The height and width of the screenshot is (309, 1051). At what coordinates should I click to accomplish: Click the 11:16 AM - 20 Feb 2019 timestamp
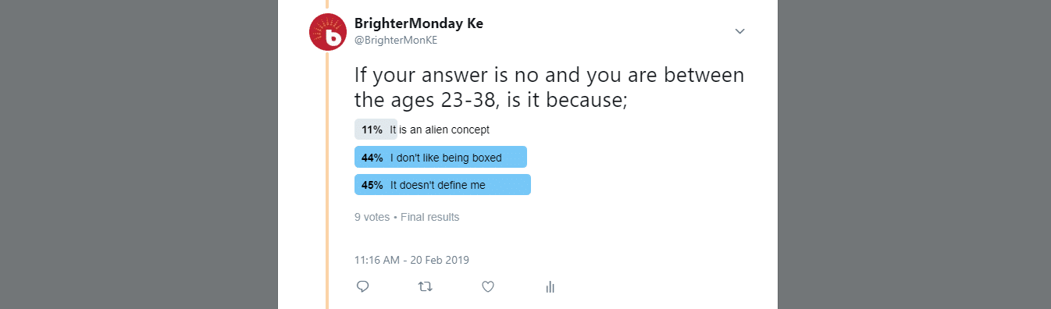[411, 260]
